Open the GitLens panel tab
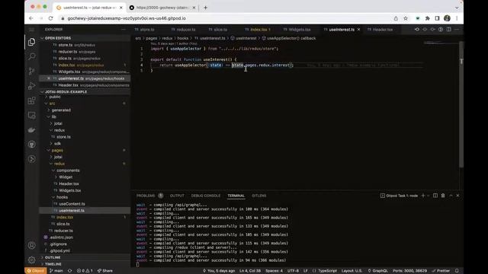 pos(259,196)
